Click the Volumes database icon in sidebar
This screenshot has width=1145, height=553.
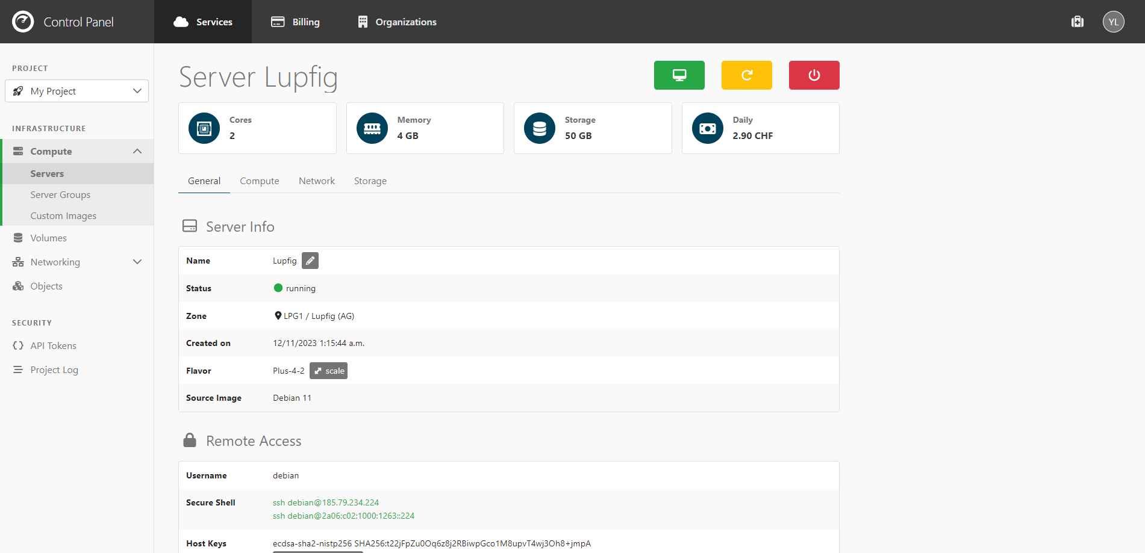[x=18, y=238]
